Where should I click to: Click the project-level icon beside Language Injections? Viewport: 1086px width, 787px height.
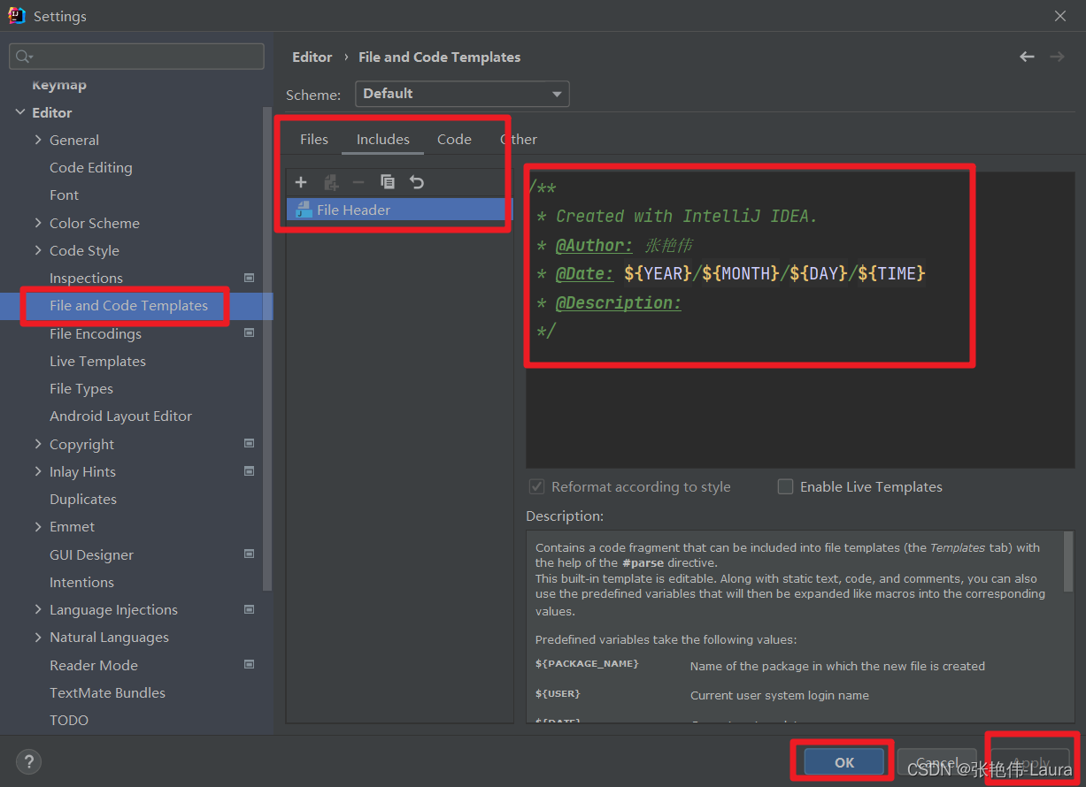pyautogui.click(x=249, y=609)
